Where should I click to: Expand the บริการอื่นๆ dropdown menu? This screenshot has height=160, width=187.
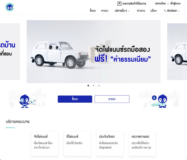click(x=122, y=11)
